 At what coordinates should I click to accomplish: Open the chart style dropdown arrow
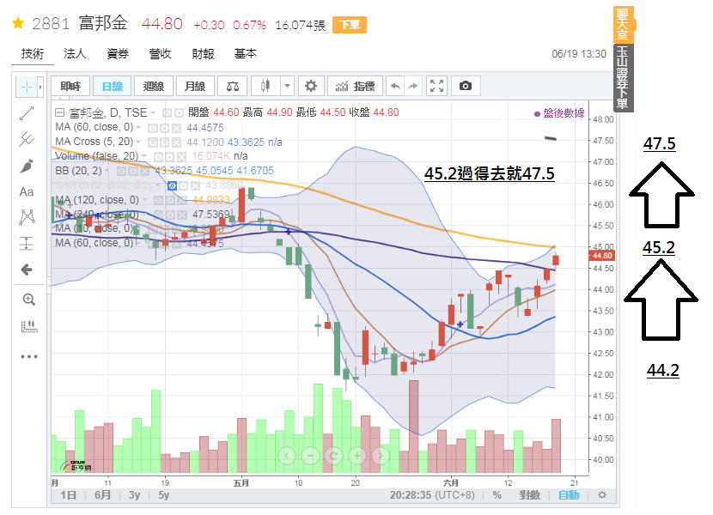[288, 86]
